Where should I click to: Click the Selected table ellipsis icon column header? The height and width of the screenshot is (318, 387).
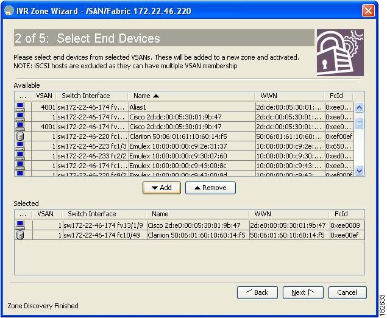click(x=23, y=214)
